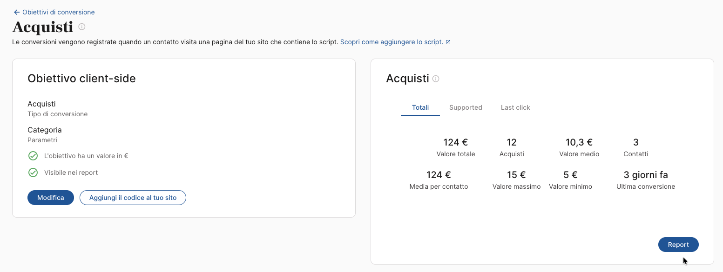
Task: Open the Scopri come aggiungere lo script link
Action: tap(392, 42)
